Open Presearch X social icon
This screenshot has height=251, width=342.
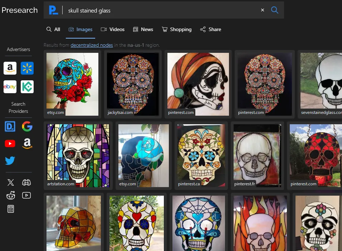point(10,182)
